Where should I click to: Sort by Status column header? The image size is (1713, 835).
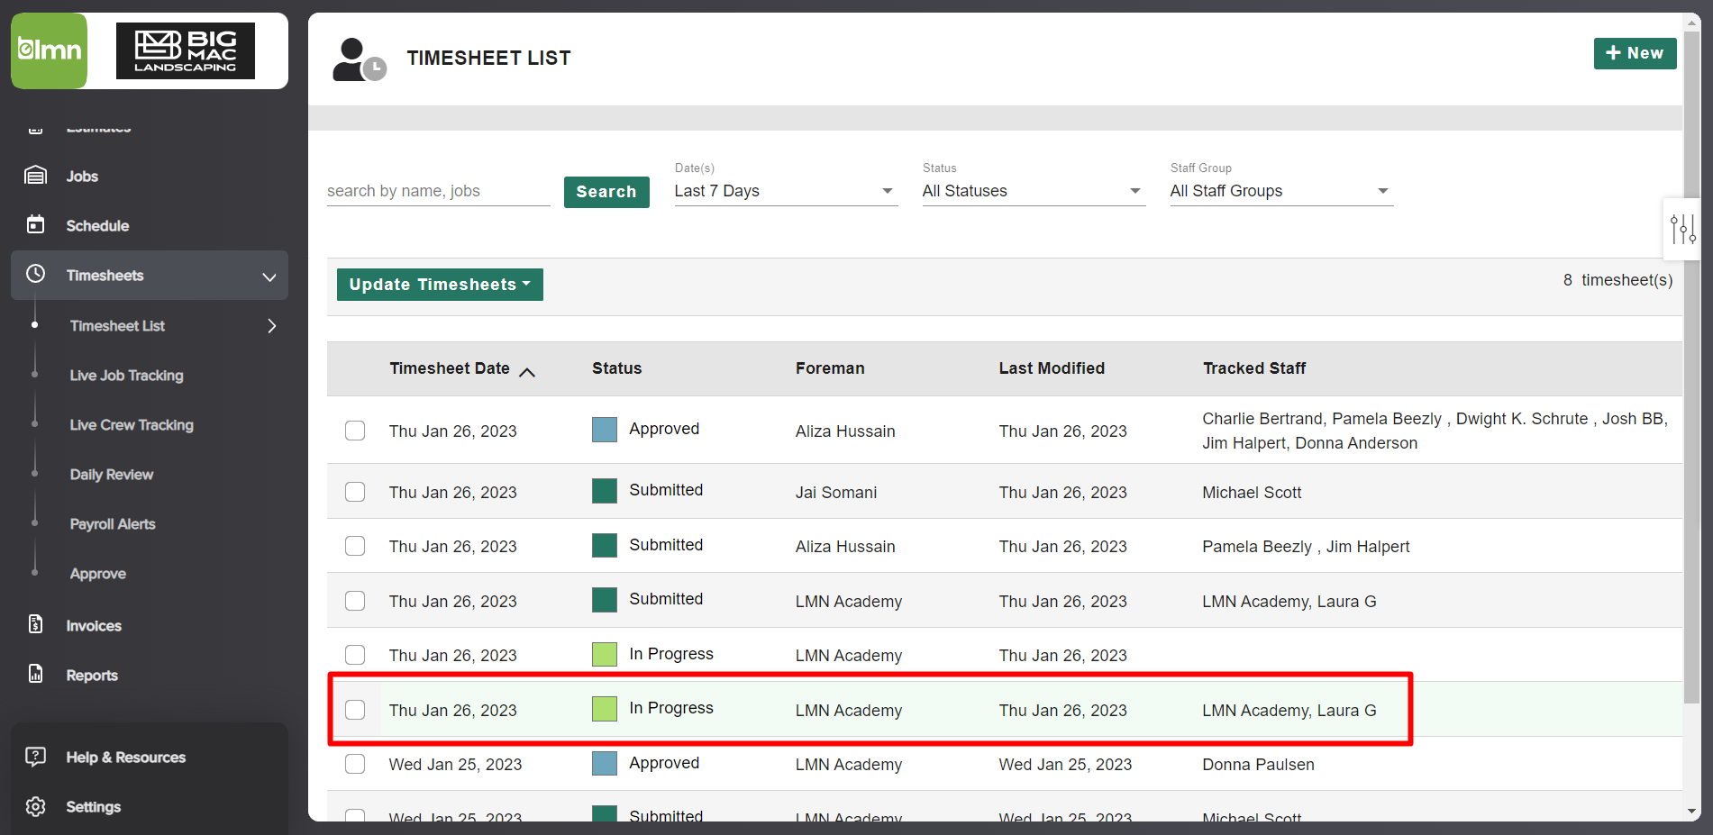pyautogui.click(x=617, y=368)
